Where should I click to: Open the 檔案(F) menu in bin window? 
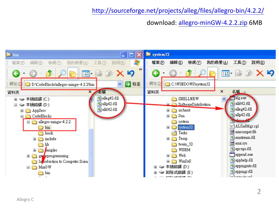click(18, 63)
